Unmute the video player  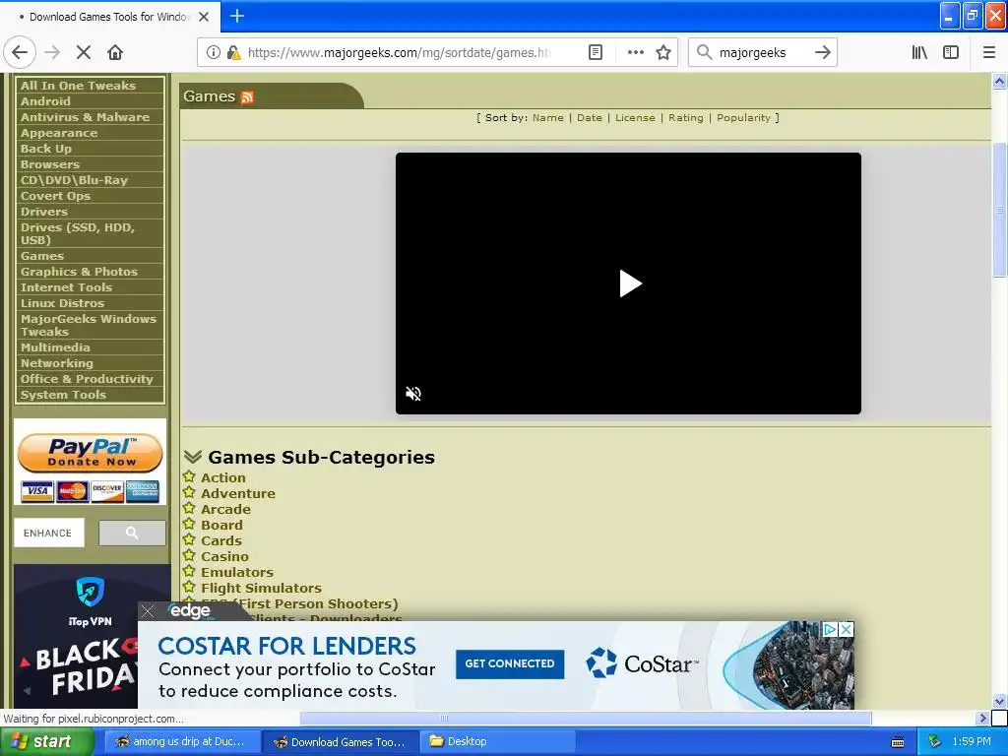tap(413, 394)
